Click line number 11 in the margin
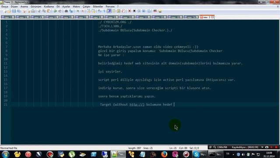 6,63
